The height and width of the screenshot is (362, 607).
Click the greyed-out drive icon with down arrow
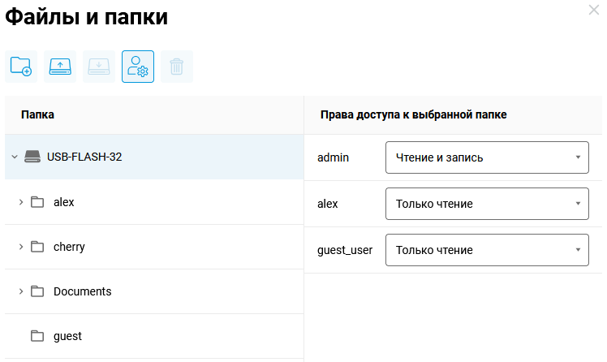99,67
